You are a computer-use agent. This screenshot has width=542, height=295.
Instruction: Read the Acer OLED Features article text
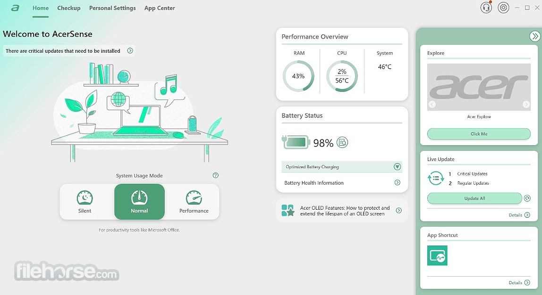pos(345,211)
